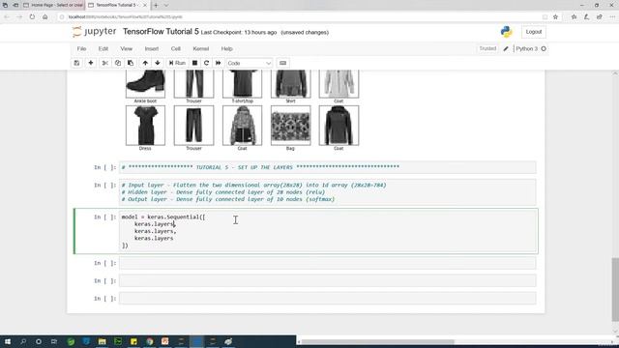Interrupt the kernel with the stop icon
619x348 pixels.
(194, 63)
